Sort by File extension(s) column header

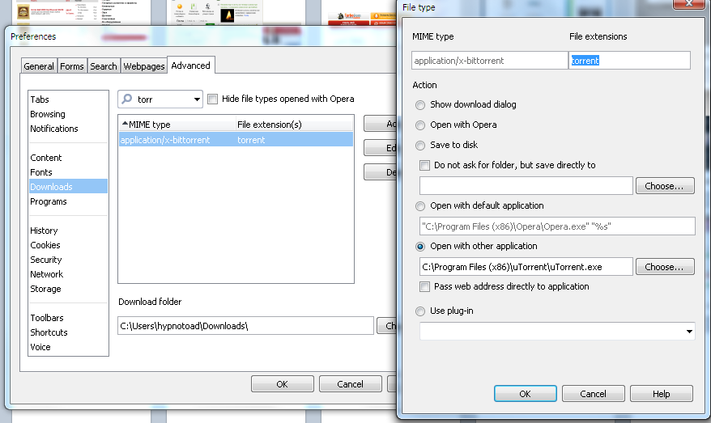pos(294,125)
